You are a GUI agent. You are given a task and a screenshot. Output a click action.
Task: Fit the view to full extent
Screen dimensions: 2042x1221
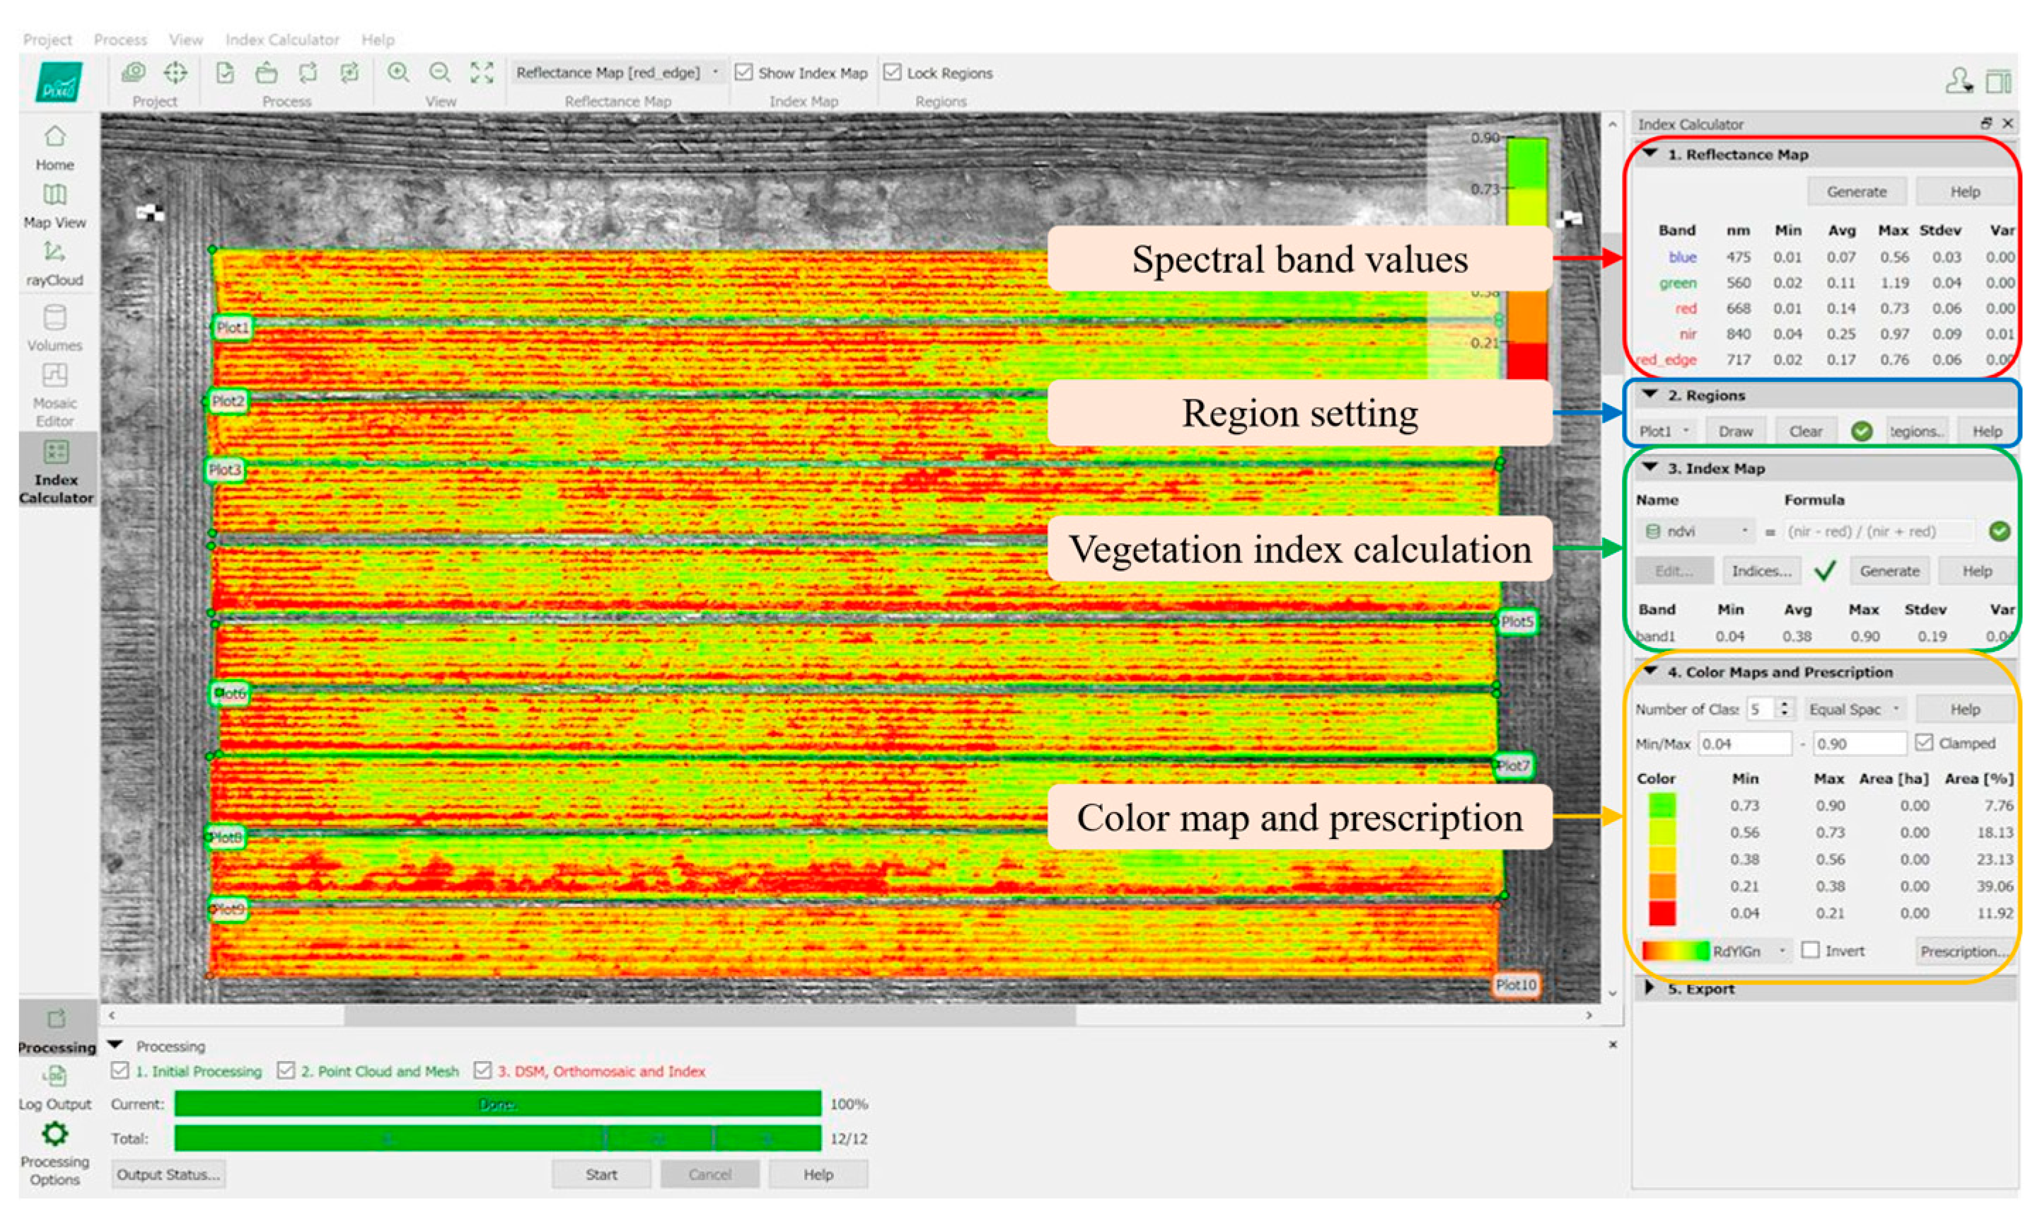click(x=482, y=72)
